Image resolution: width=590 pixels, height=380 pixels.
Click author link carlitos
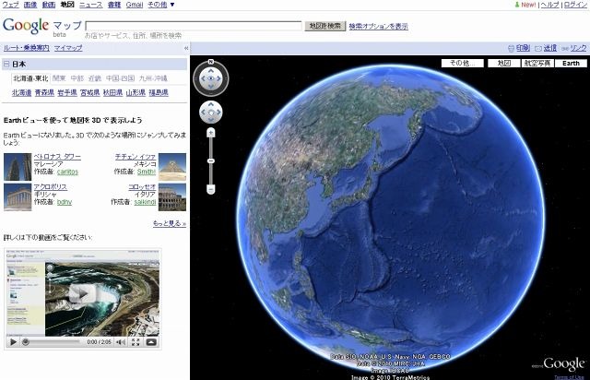pyautogui.click(x=67, y=172)
